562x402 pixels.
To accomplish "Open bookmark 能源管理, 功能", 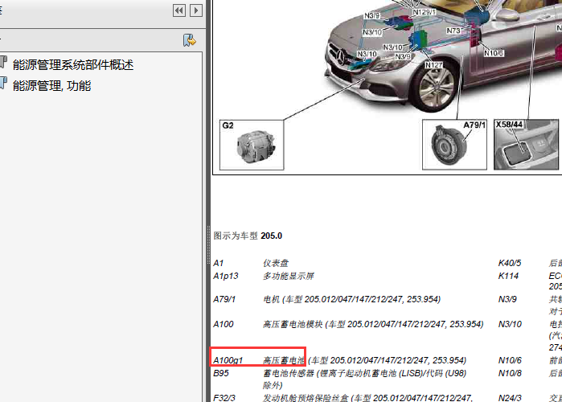I will click(52, 86).
